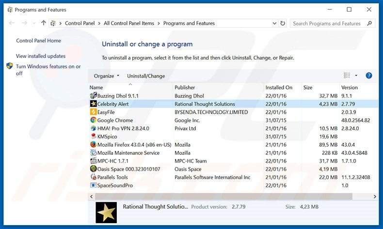The image size is (383, 229).
Task: Navigate back with the back arrow
Action: (12, 23)
